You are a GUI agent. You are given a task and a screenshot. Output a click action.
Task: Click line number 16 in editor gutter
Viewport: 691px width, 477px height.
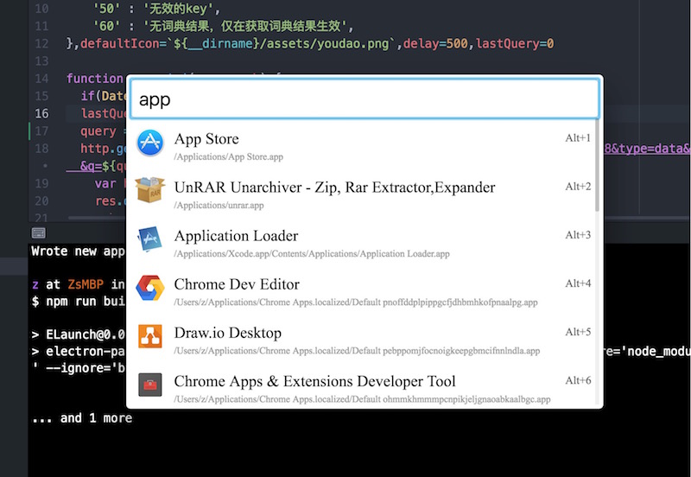tap(41, 114)
